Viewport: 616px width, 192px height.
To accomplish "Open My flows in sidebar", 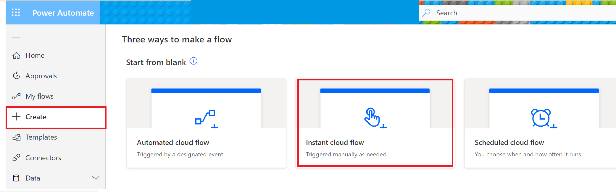I will 39,96.
